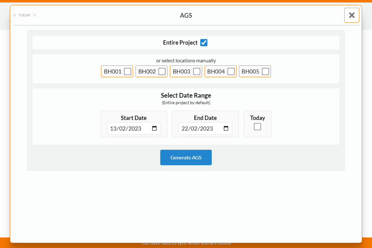Screen dimensions: 372x248
Task: Close the AGS dialog with the X
Action: 352,15
